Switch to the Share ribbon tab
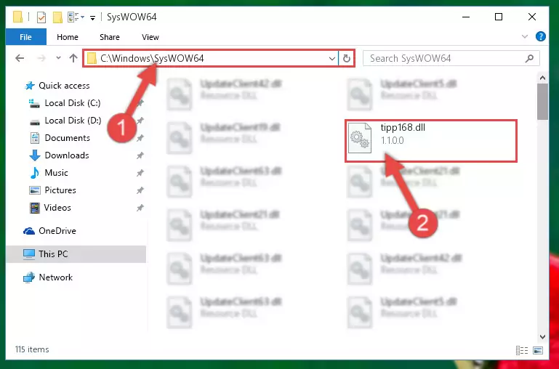 pos(110,37)
